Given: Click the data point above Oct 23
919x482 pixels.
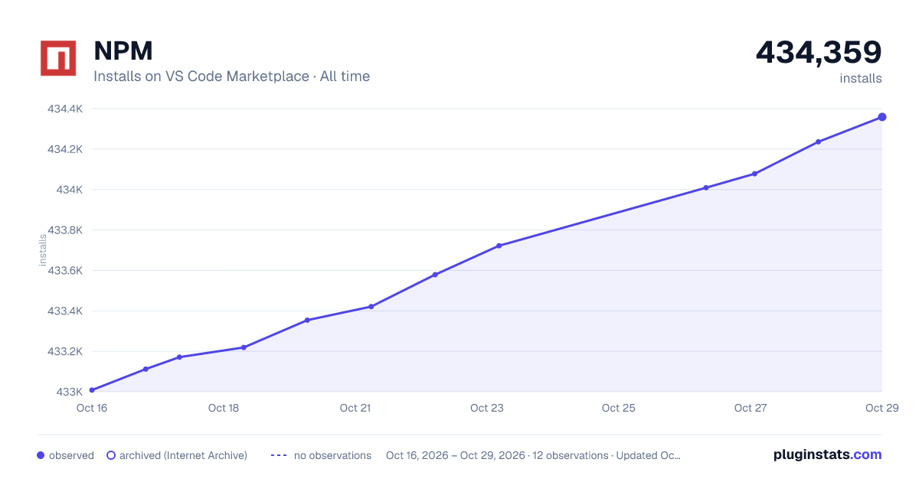Looking at the screenshot, I should tap(499, 246).
